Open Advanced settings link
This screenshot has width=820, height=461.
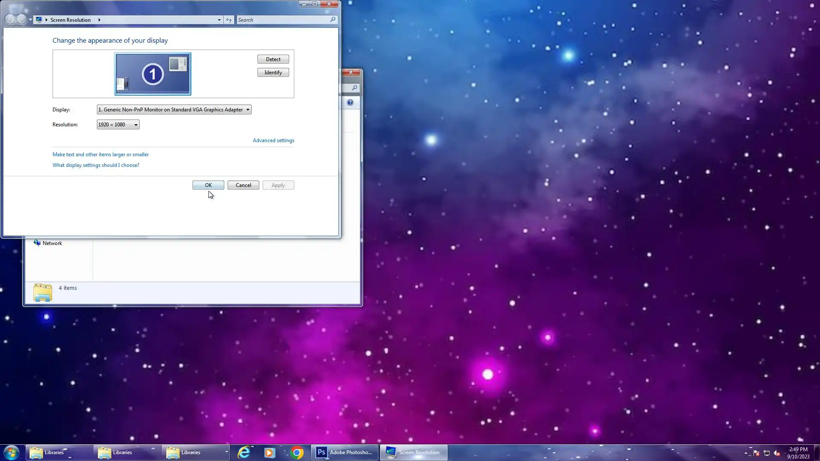point(273,140)
